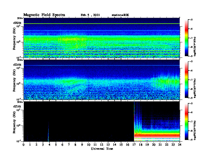Select the 'Feb. 5 , 2021' date text
Screen dimensions: 214x166
[x=90, y=15]
